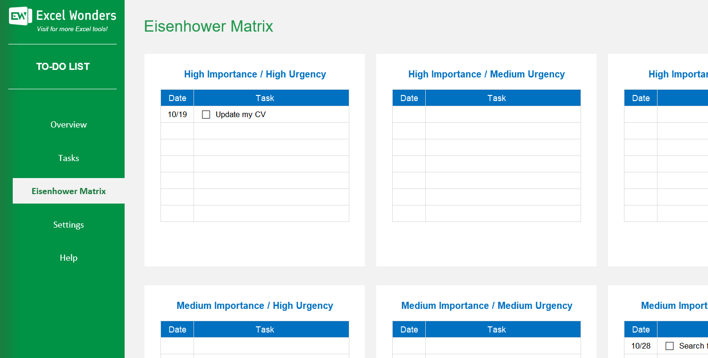The width and height of the screenshot is (708, 358).
Task: Click the Medium Importance / Medium Urgency title
Action: coord(487,306)
